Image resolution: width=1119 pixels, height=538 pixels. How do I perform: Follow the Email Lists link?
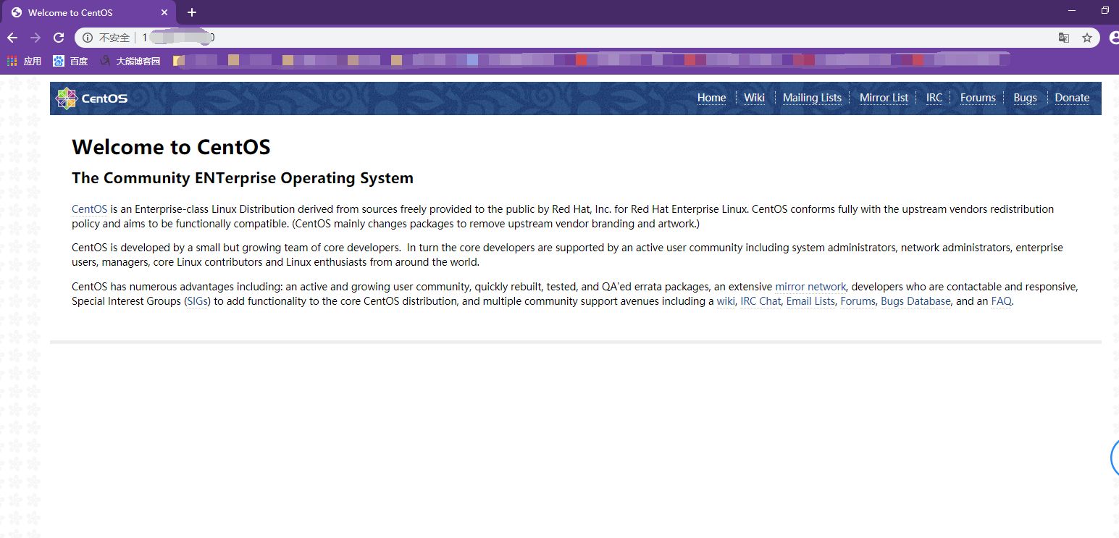pyautogui.click(x=810, y=301)
